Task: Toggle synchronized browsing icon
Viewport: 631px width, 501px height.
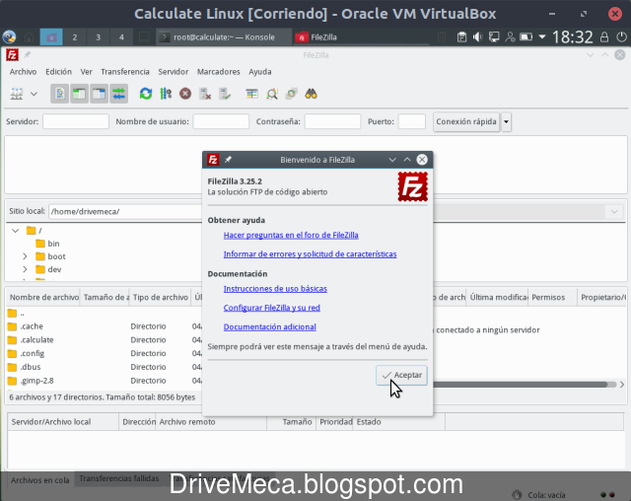Action: 292,94
